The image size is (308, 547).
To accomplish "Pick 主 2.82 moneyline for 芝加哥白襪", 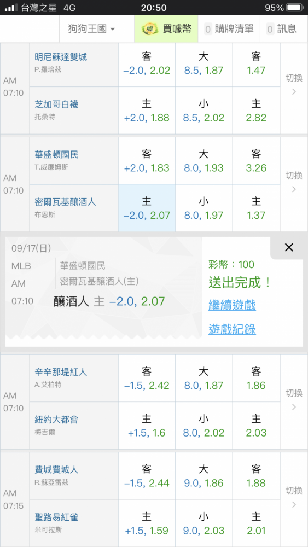I will coord(256,110).
